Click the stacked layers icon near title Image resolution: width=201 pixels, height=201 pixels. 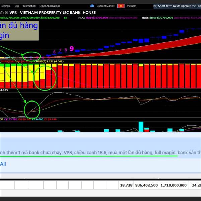point(6,13)
